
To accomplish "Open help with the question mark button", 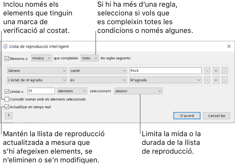I will [x=9, y=116].
